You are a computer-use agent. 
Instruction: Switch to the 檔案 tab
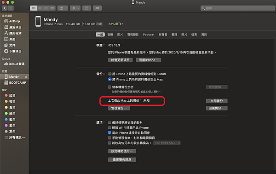coord(194,35)
